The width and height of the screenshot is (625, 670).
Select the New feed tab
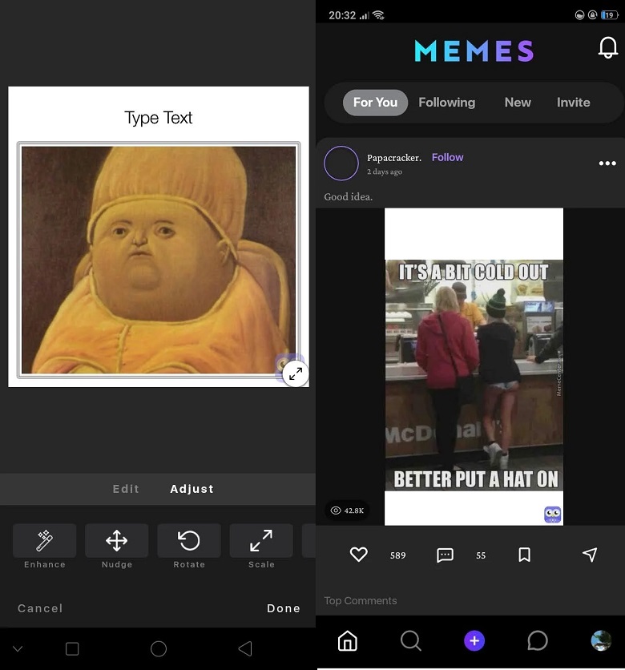(x=518, y=103)
